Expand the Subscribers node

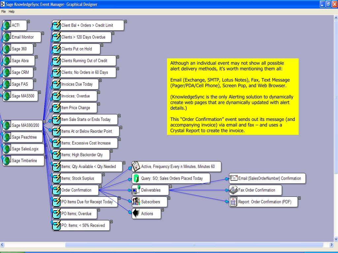169,198
